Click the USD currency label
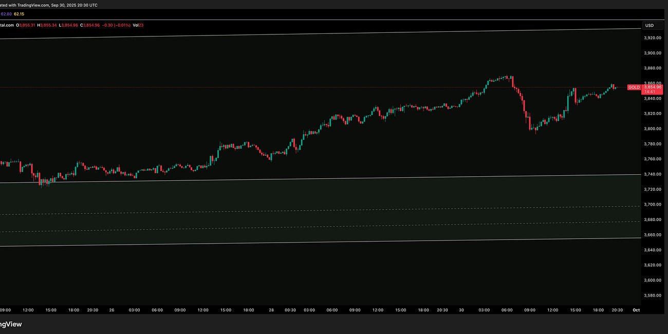The width and height of the screenshot is (668, 334). 651,25
